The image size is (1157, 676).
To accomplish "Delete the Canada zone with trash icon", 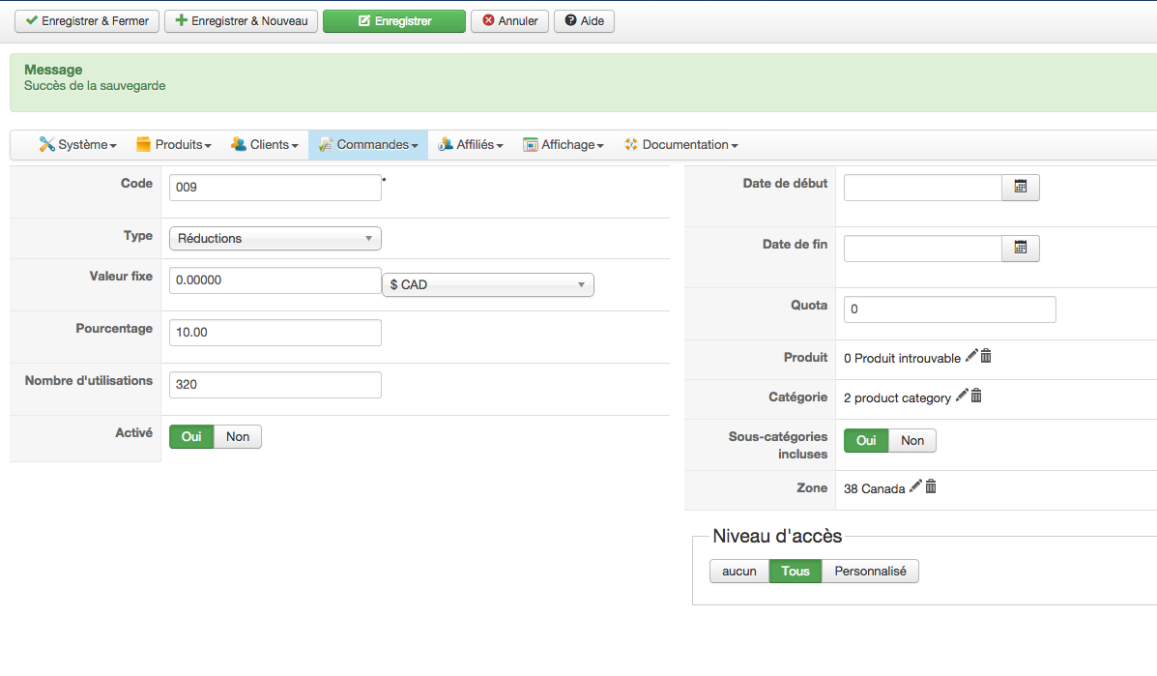I will [931, 486].
